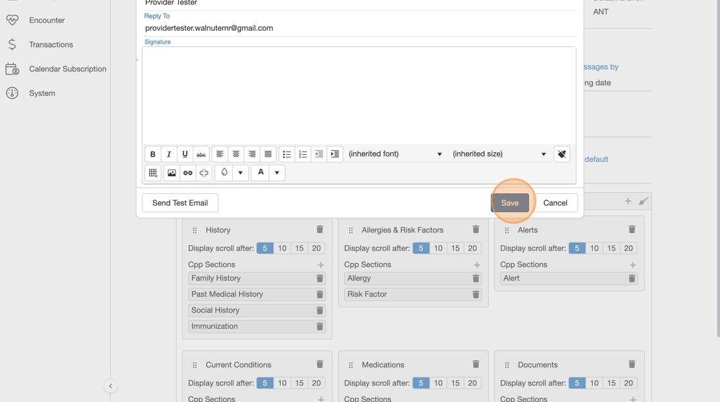The width and height of the screenshot is (720, 402).
Task: Clear formatting with the eraser icon
Action: point(562,154)
